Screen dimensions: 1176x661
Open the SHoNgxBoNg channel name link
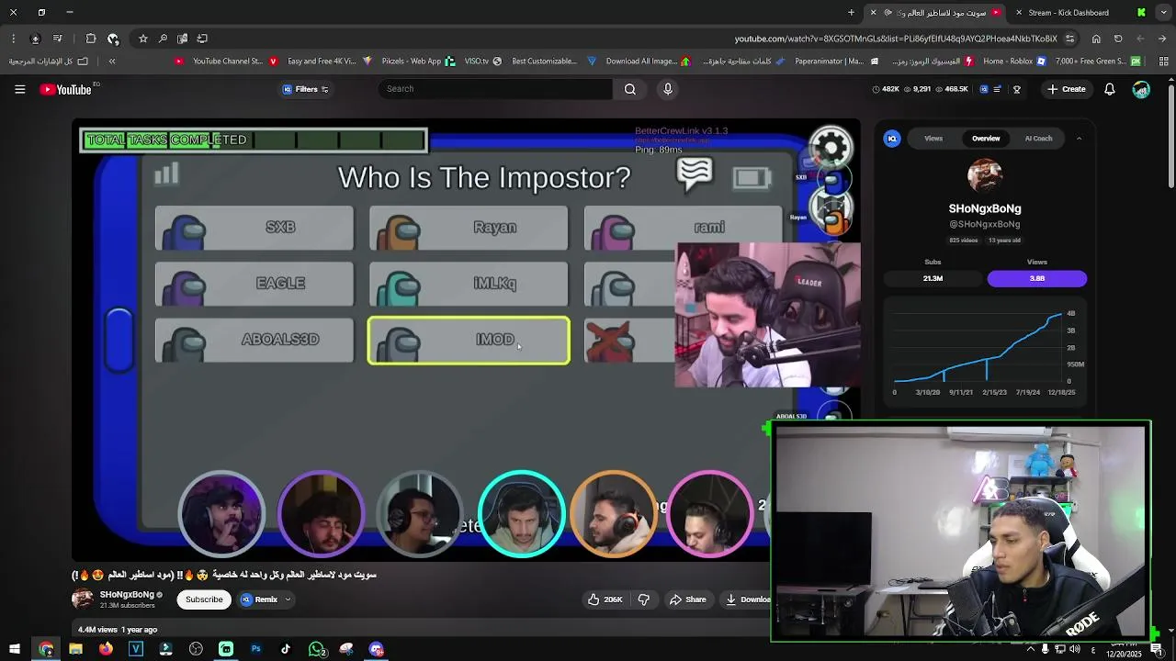point(127,595)
